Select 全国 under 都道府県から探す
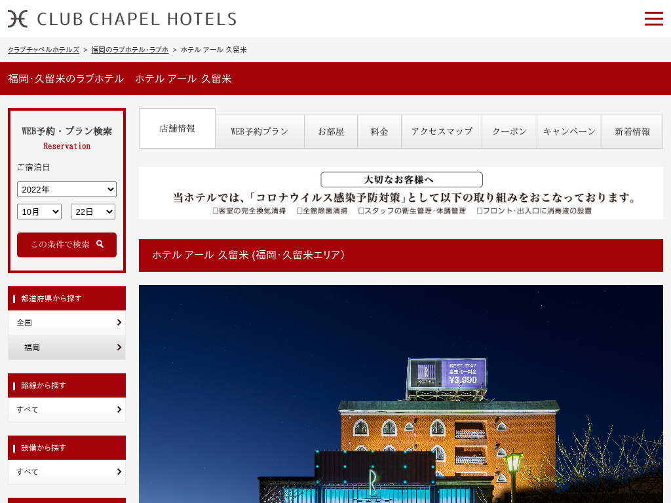The image size is (671, 503). pyautogui.click(x=67, y=322)
